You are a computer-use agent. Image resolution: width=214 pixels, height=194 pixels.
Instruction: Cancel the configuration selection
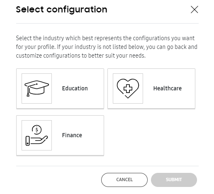pos(124,180)
